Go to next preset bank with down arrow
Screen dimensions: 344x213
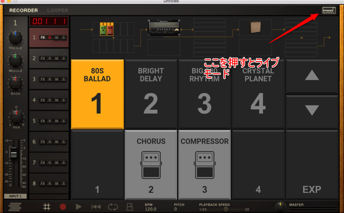pos(312,111)
